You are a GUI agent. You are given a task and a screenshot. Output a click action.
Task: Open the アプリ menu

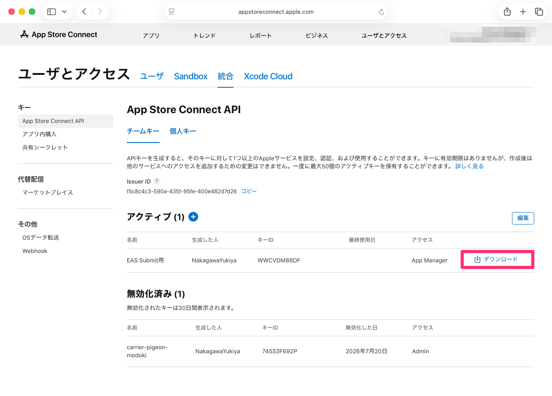pos(151,36)
